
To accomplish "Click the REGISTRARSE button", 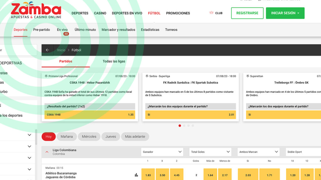I will (x=247, y=13).
